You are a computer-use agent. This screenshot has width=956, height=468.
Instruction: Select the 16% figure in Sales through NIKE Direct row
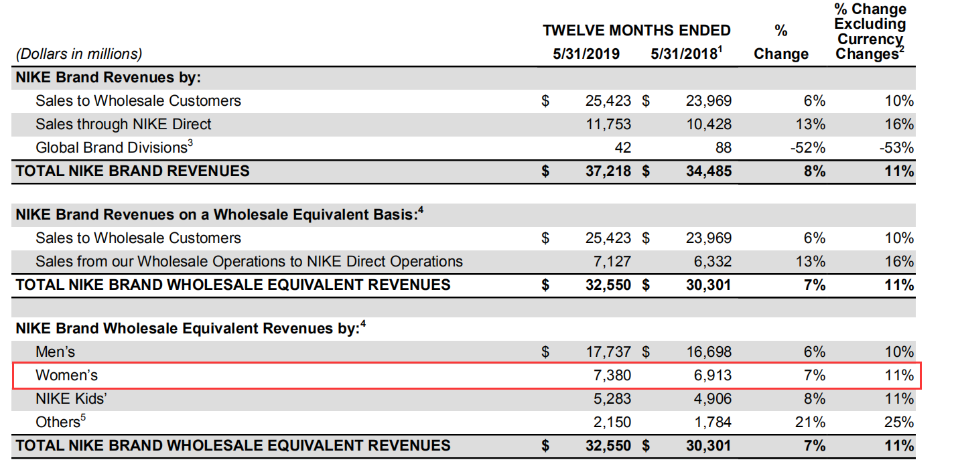(x=898, y=124)
